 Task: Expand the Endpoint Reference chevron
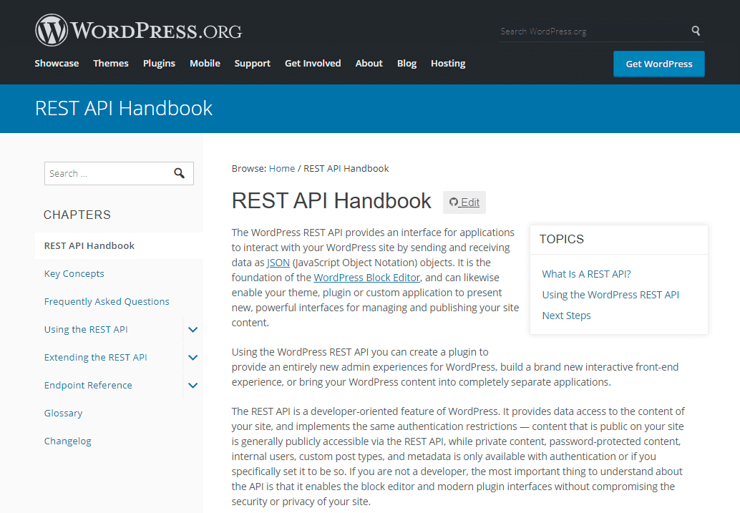pyautogui.click(x=193, y=385)
